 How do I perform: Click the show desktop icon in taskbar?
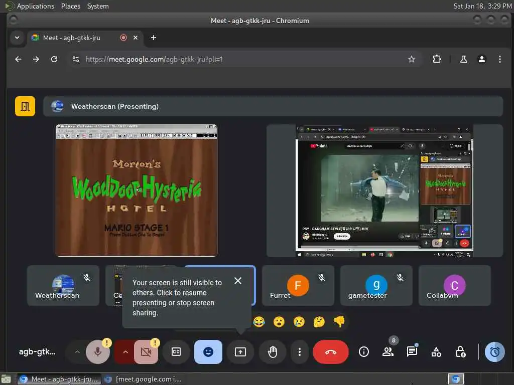click(6, 379)
